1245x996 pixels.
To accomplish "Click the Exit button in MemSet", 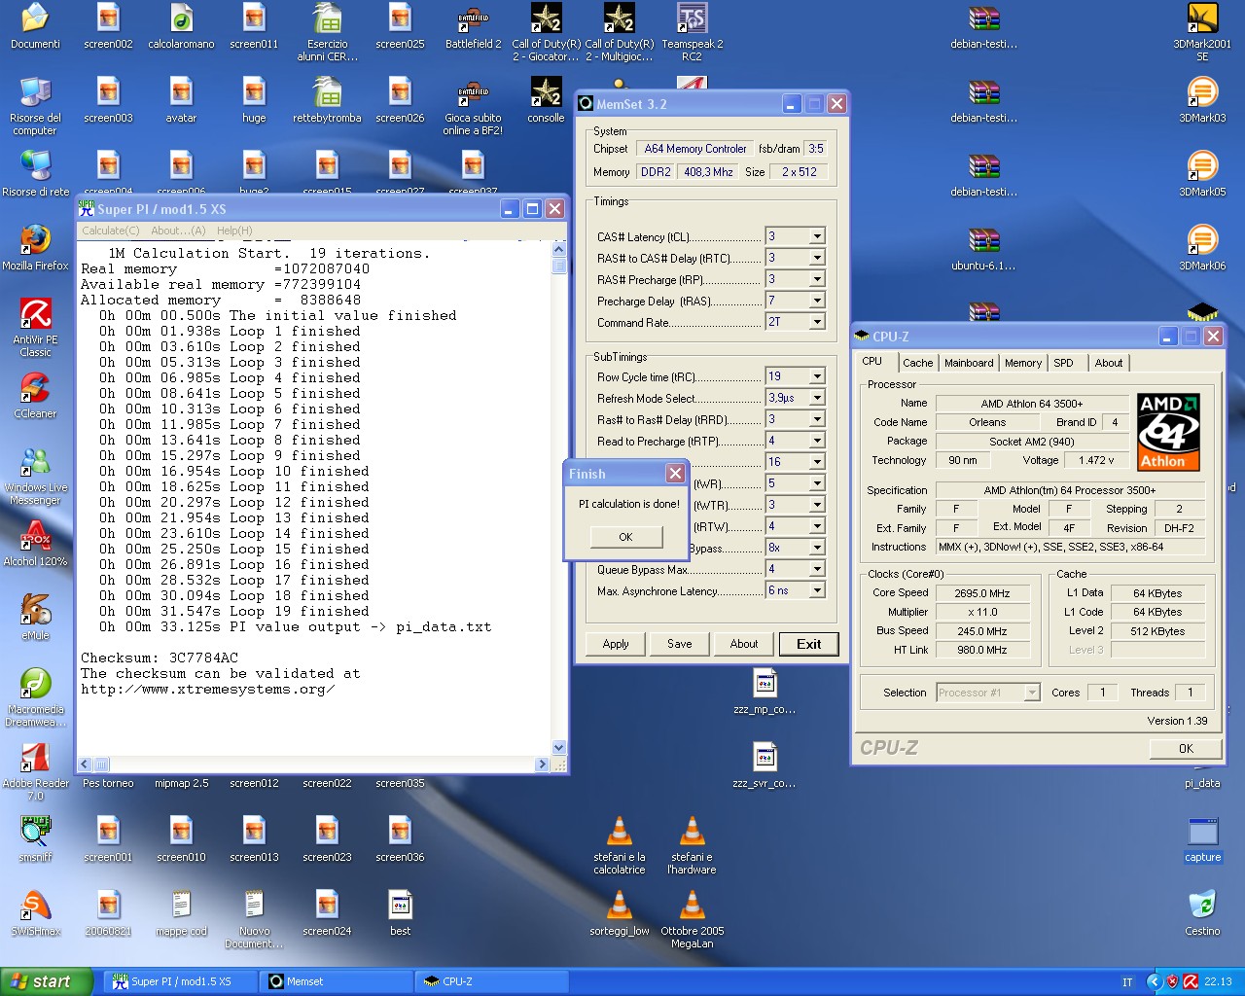I will click(809, 644).
